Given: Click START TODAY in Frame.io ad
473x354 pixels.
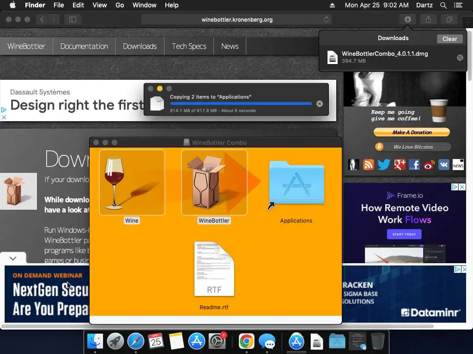Looking at the screenshot, I should tap(404, 234).
